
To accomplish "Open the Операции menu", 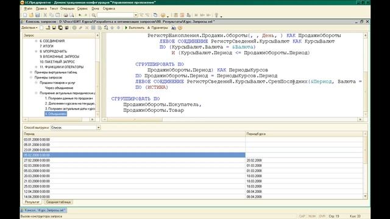I will 67,9.
